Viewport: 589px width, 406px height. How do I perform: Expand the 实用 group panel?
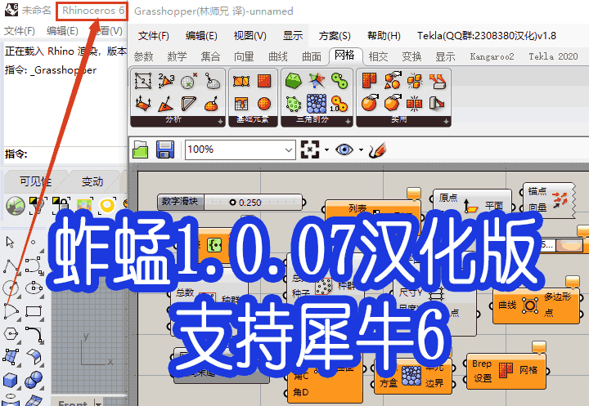[x=446, y=121]
